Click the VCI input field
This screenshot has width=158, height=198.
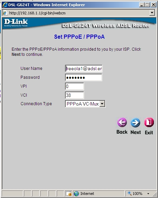click(x=75, y=95)
